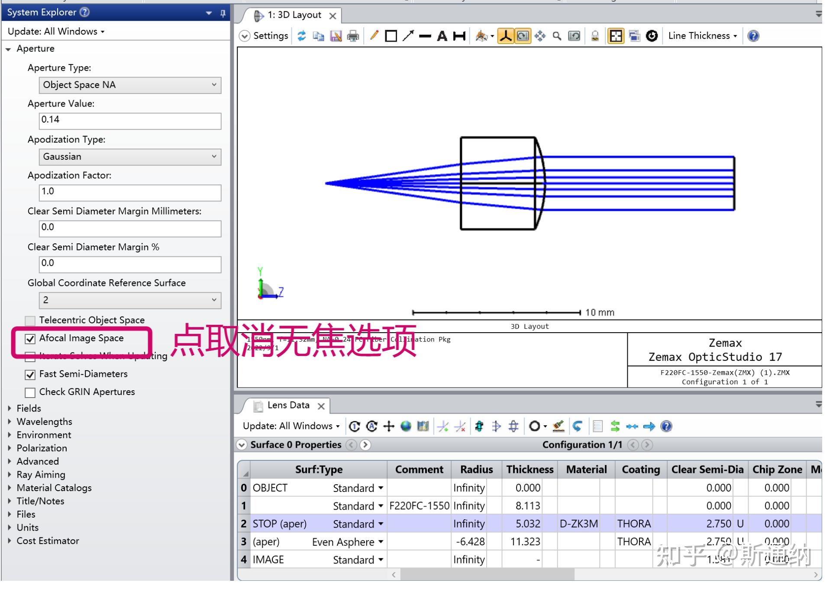Click the globe icon in Lens Data toolbar
833x589 pixels.
click(406, 427)
